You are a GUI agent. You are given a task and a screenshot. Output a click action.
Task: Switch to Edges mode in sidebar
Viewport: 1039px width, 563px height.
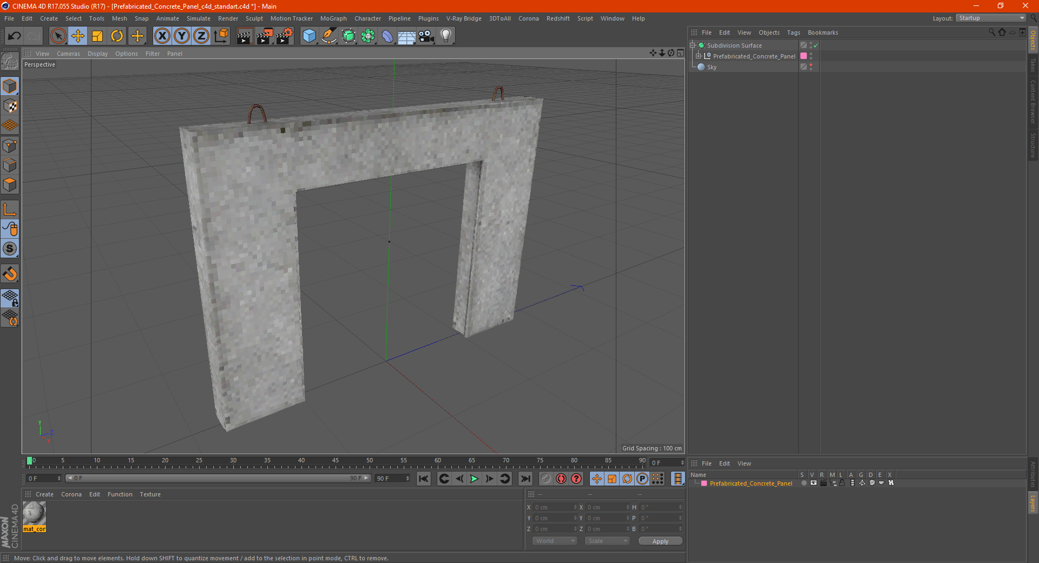(10, 165)
